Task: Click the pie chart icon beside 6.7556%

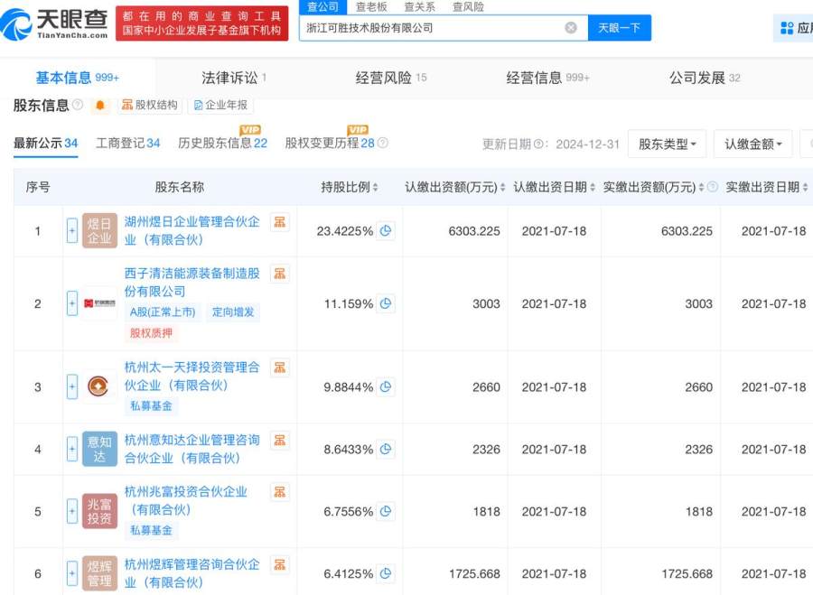Action: tap(386, 512)
